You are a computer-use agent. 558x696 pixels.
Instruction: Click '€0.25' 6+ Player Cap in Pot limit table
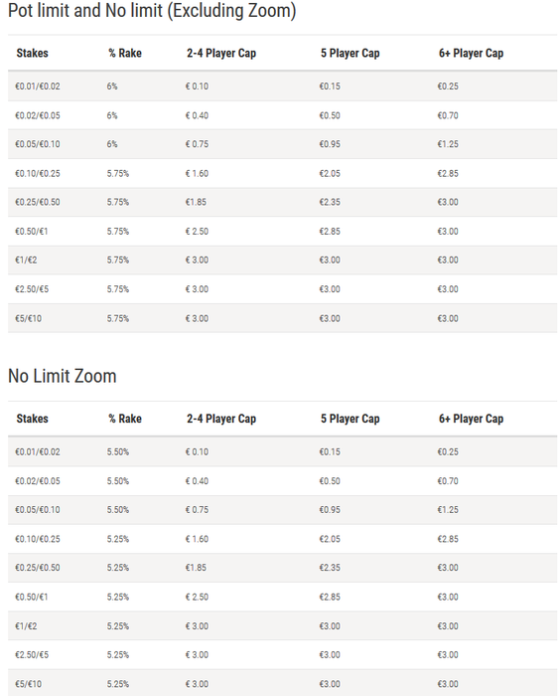click(x=448, y=87)
